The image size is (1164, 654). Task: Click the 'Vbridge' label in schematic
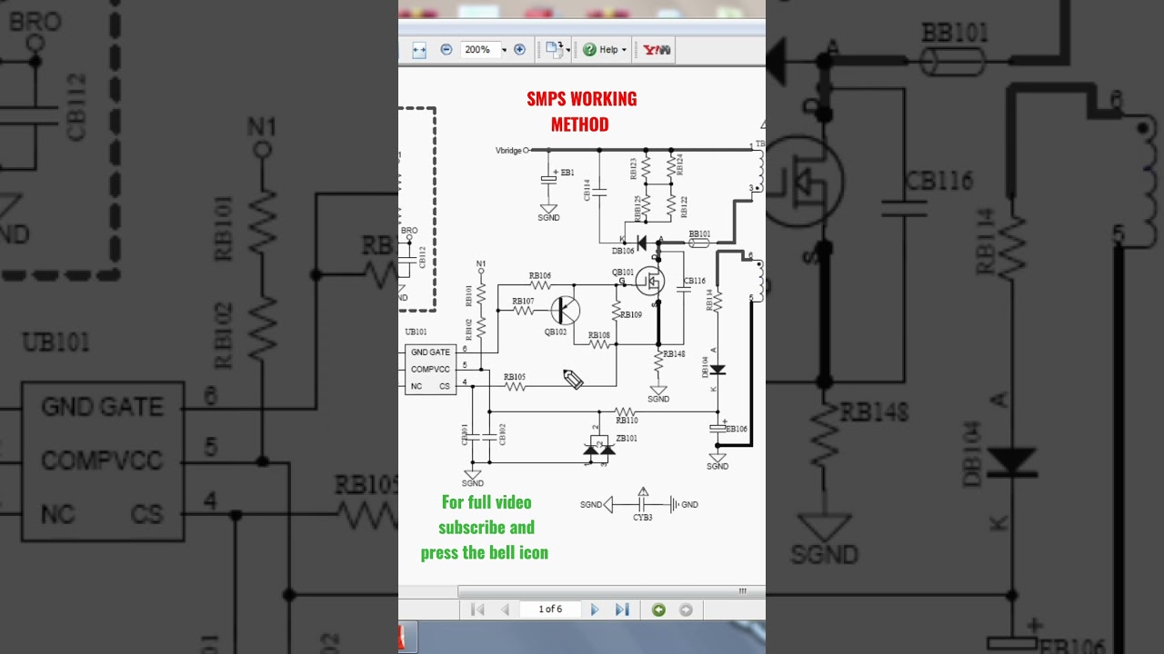[x=508, y=151]
